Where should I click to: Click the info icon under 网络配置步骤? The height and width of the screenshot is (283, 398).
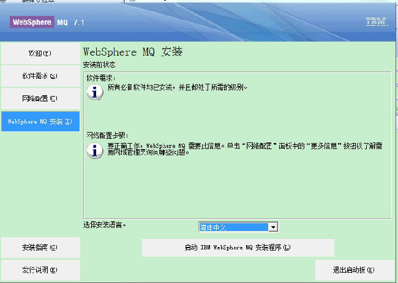pos(95,151)
